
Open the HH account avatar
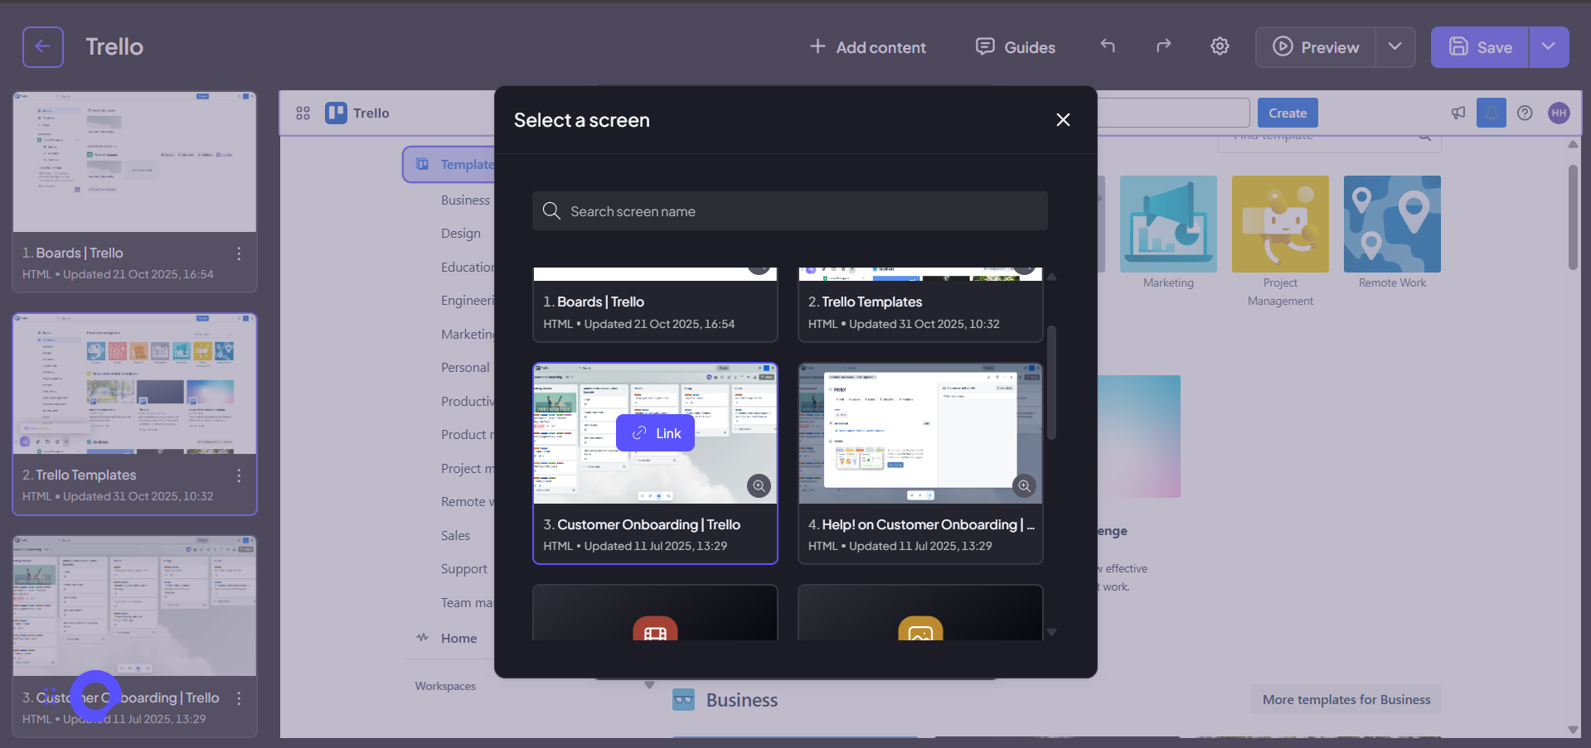pos(1559,113)
